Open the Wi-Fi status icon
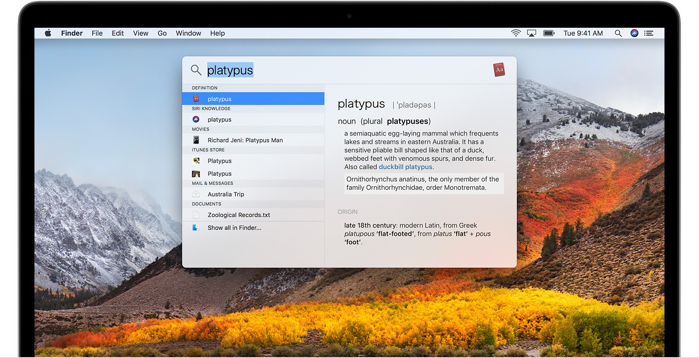Screen dimensions: 699x358 coord(516,33)
